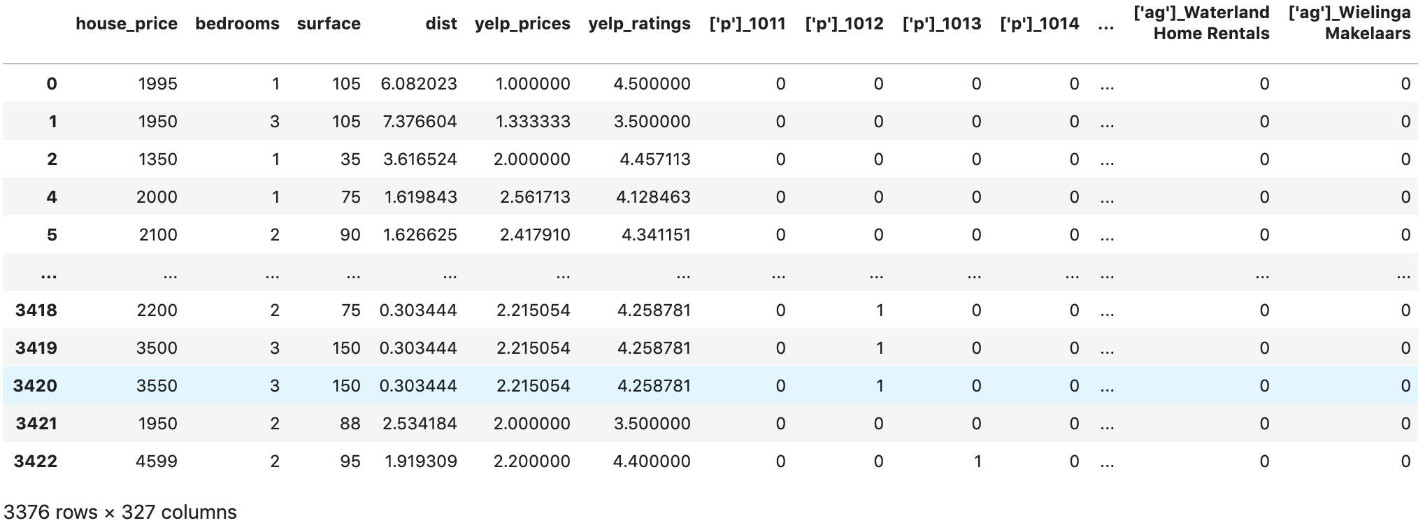Click yelp_ratings value 4.341151
Viewport: 1425px width, 530px height.
pyautogui.click(x=656, y=235)
